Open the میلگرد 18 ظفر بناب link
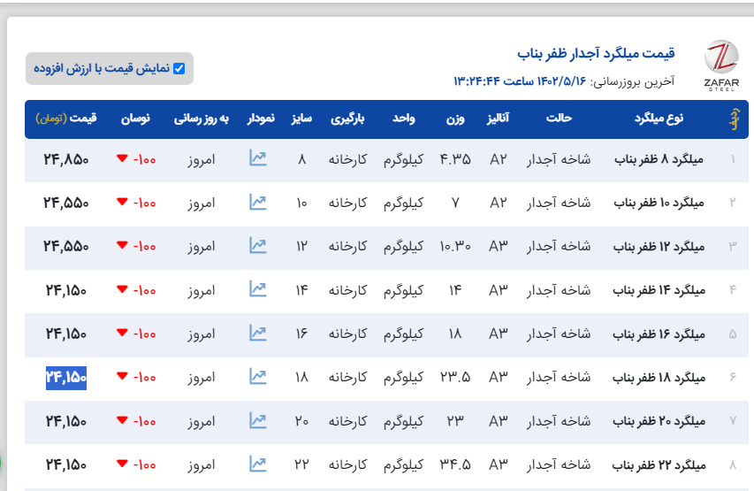The height and width of the screenshot is (491, 754). click(x=659, y=377)
